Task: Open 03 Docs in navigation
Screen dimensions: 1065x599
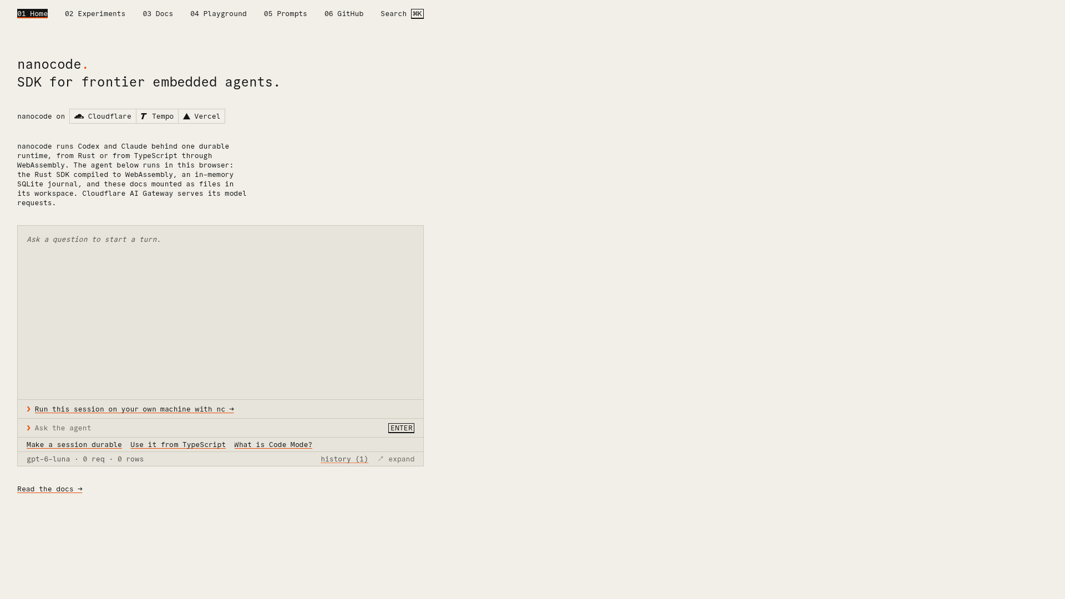Action: coord(158,14)
